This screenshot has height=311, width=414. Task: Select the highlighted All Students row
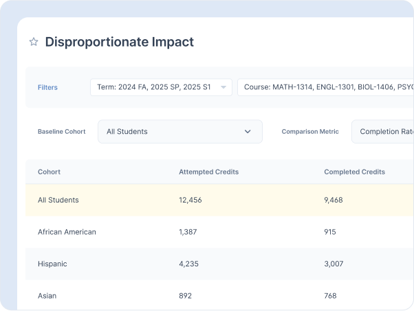pos(58,200)
